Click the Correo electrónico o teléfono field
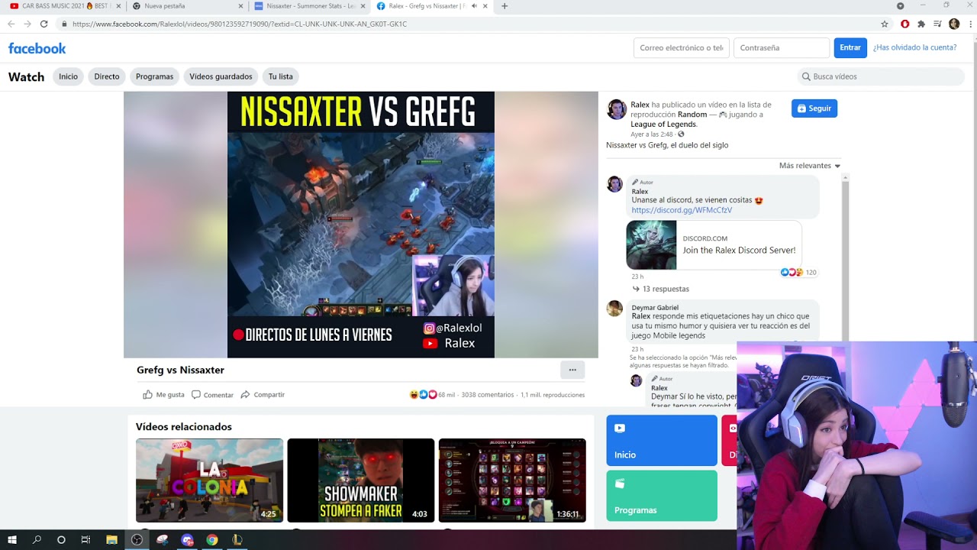 pyautogui.click(x=682, y=47)
